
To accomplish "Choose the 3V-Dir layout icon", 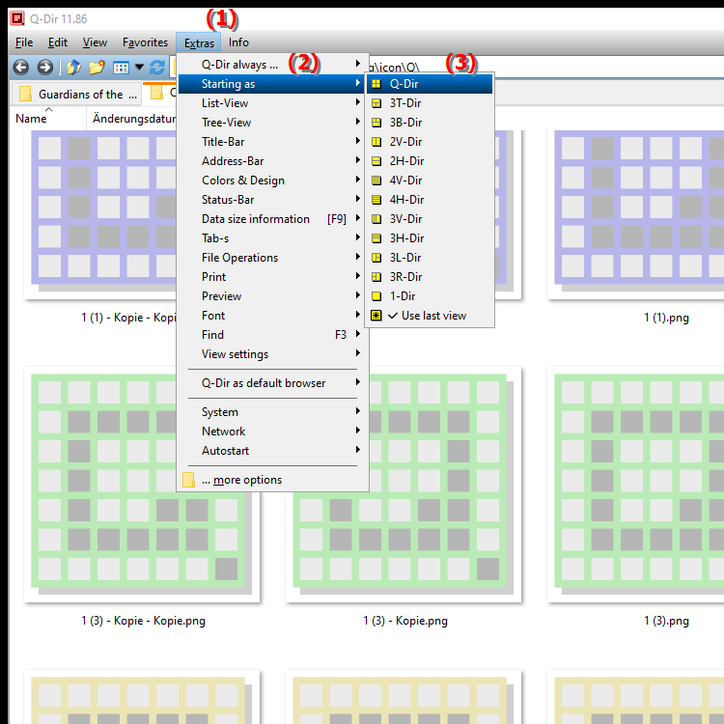I will click(376, 219).
